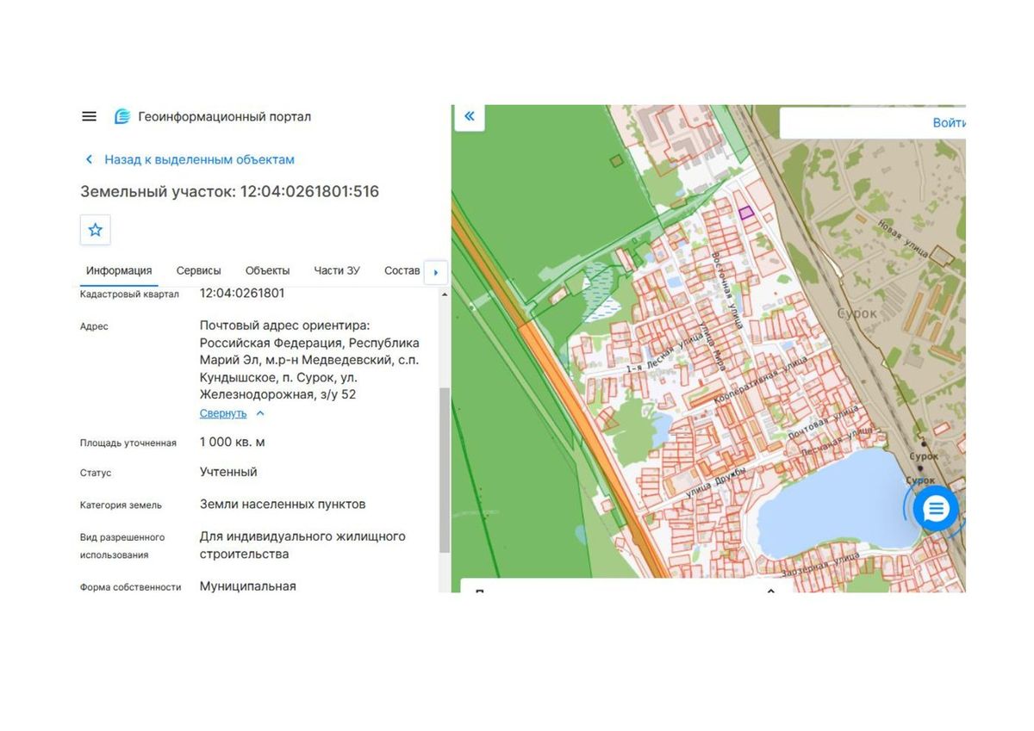The image size is (1034, 731).
Task: Collapse side panel with double chevron
Action: tap(470, 116)
